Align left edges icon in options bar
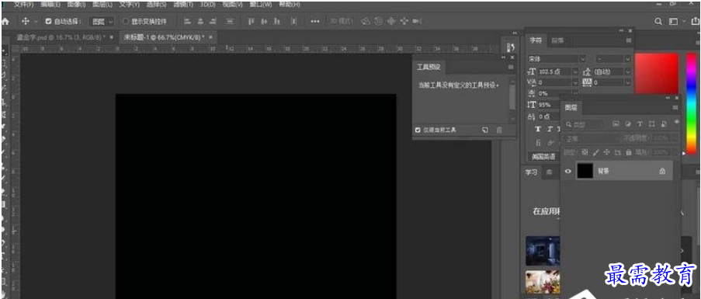This screenshot has height=299, width=701. (x=187, y=21)
